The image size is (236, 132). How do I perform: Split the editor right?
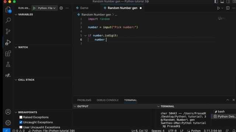coord(228,8)
